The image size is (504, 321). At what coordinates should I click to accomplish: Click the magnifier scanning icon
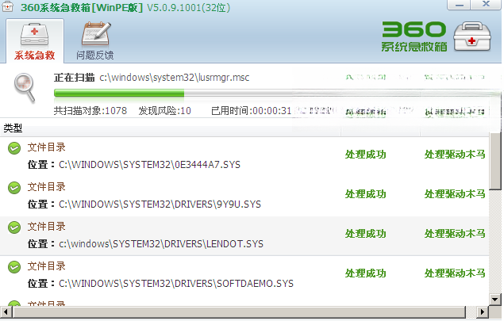25,88
